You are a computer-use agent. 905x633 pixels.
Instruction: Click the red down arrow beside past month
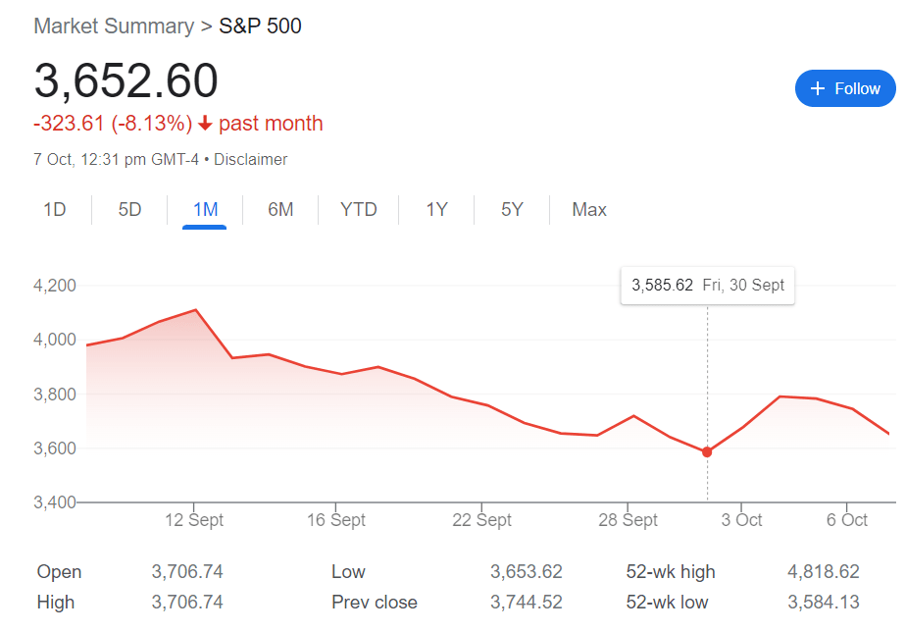pyautogui.click(x=205, y=124)
